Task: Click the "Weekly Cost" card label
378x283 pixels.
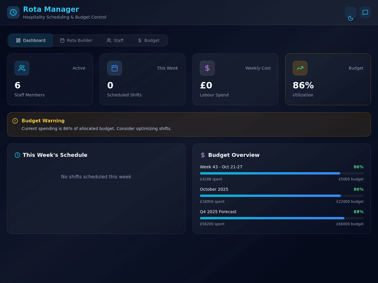Action: coord(258,68)
